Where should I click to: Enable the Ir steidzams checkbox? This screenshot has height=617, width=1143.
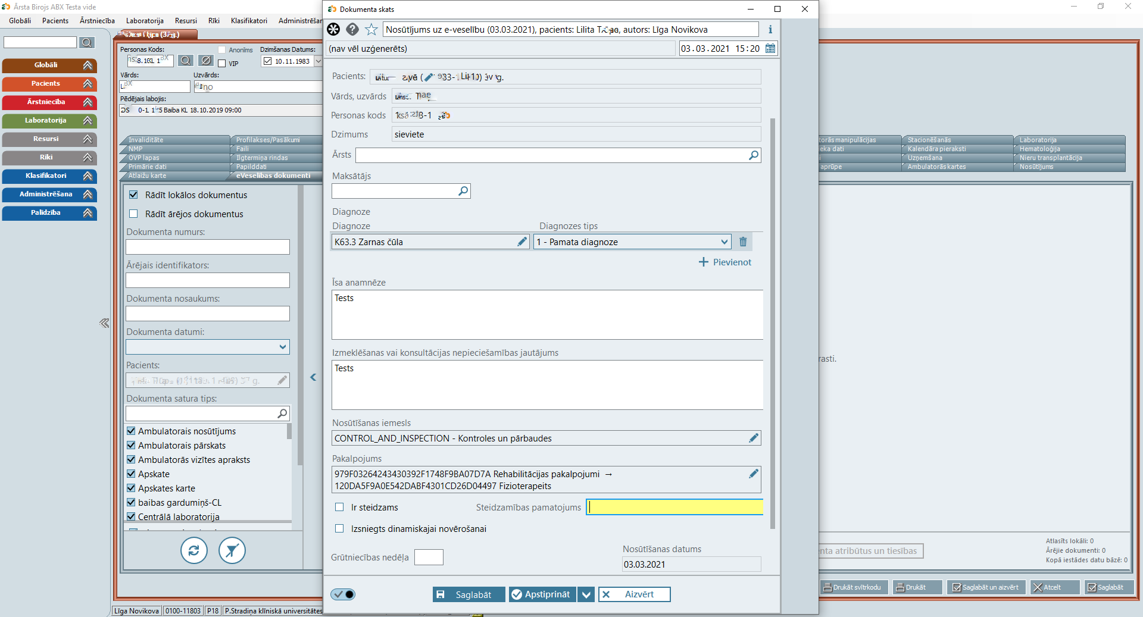point(339,508)
